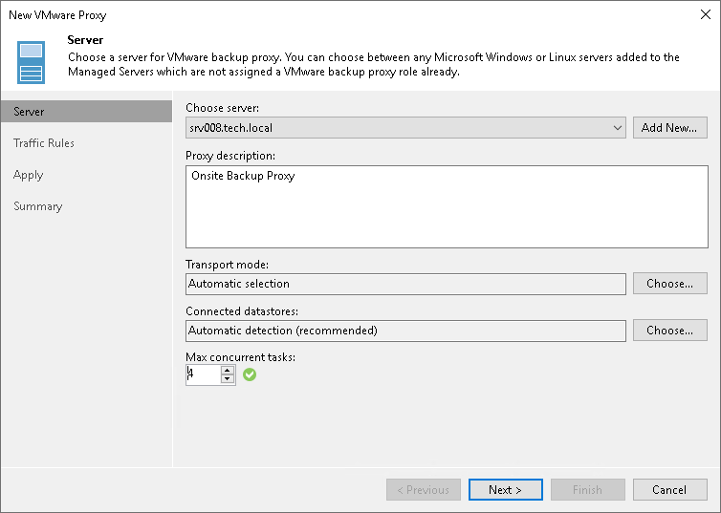The width and height of the screenshot is (721, 513).
Task: Choose connected datastores
Action: (x=669, y=331)
